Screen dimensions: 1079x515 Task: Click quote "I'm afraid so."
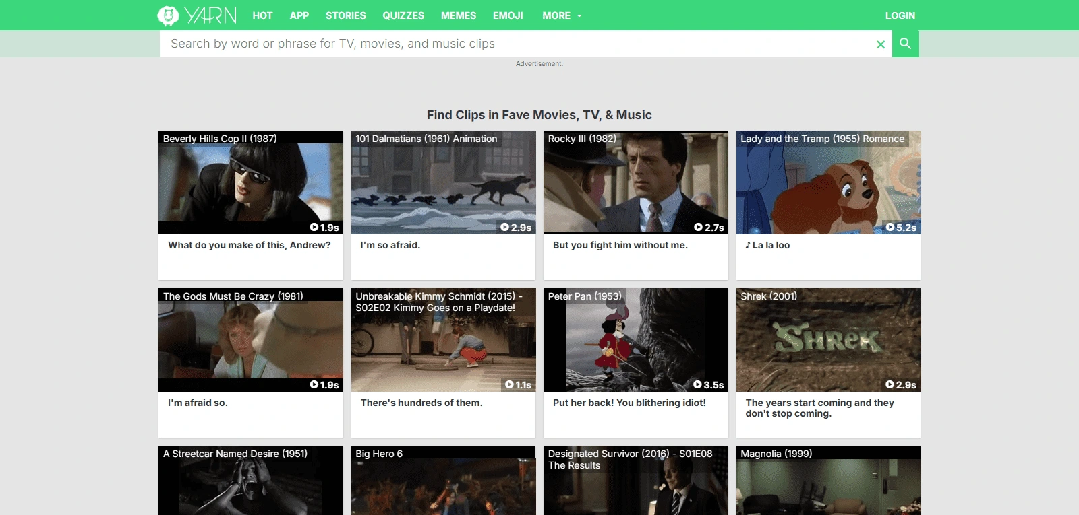[x=198, y=403]
